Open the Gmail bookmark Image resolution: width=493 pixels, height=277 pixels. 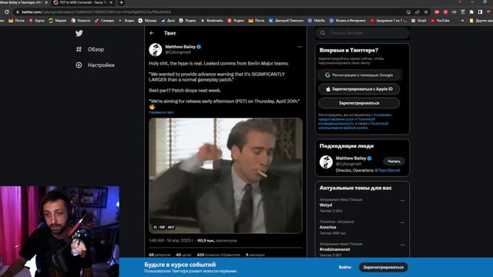(x=418, y=21)
